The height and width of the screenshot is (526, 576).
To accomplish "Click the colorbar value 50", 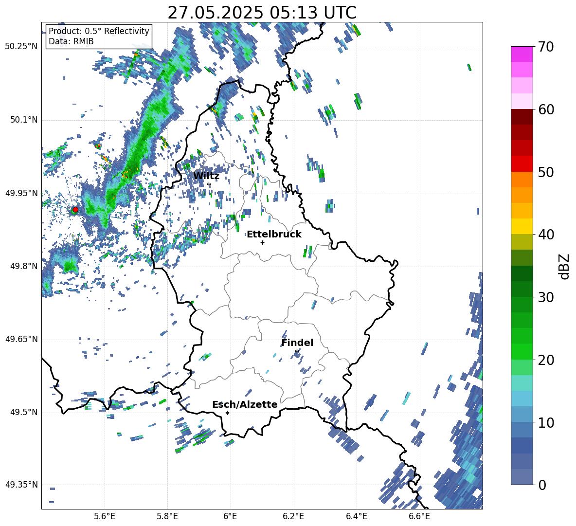I will coord(546,172).
